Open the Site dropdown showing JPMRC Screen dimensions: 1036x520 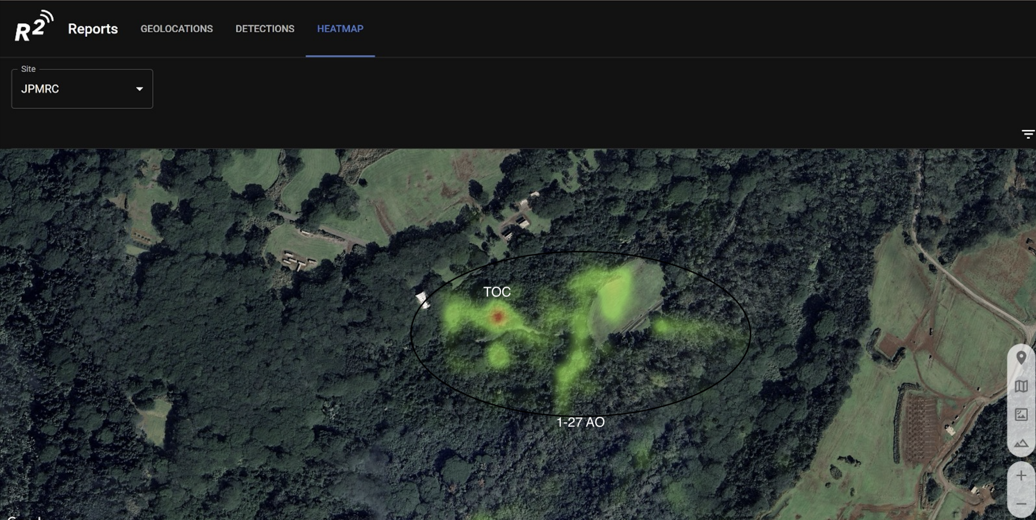tap(82, 89)
